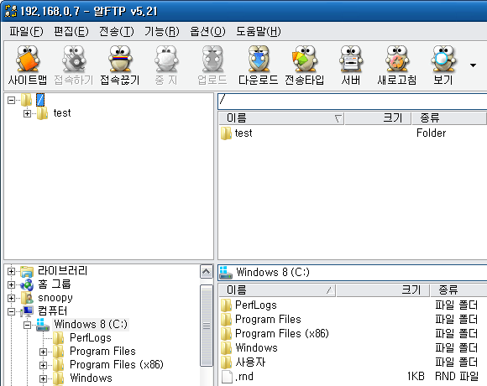Click the 중지 stop icon
The height and width of the screenshot is (386, 487).
(166, 65)
